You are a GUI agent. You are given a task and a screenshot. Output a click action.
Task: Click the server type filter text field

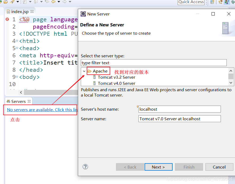[x=154, y=63]
